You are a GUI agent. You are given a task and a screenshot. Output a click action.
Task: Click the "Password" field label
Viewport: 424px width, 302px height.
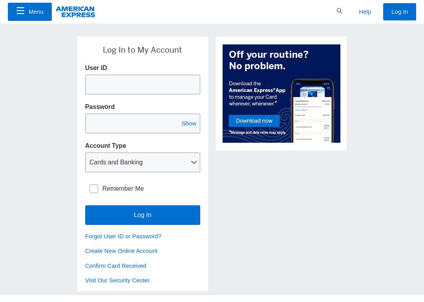pyautogui.click(x=100, y=107)
